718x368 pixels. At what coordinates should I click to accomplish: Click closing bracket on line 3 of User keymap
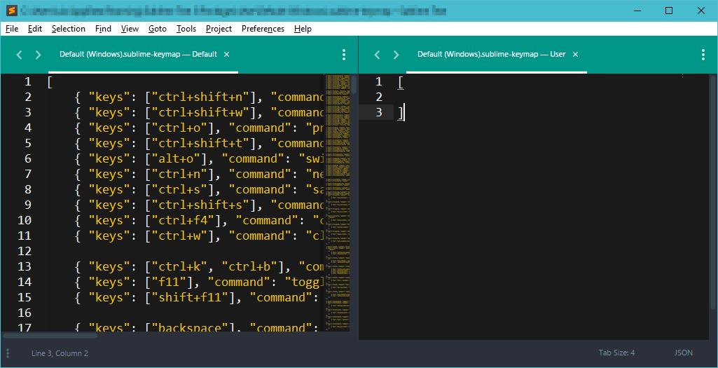401,112
